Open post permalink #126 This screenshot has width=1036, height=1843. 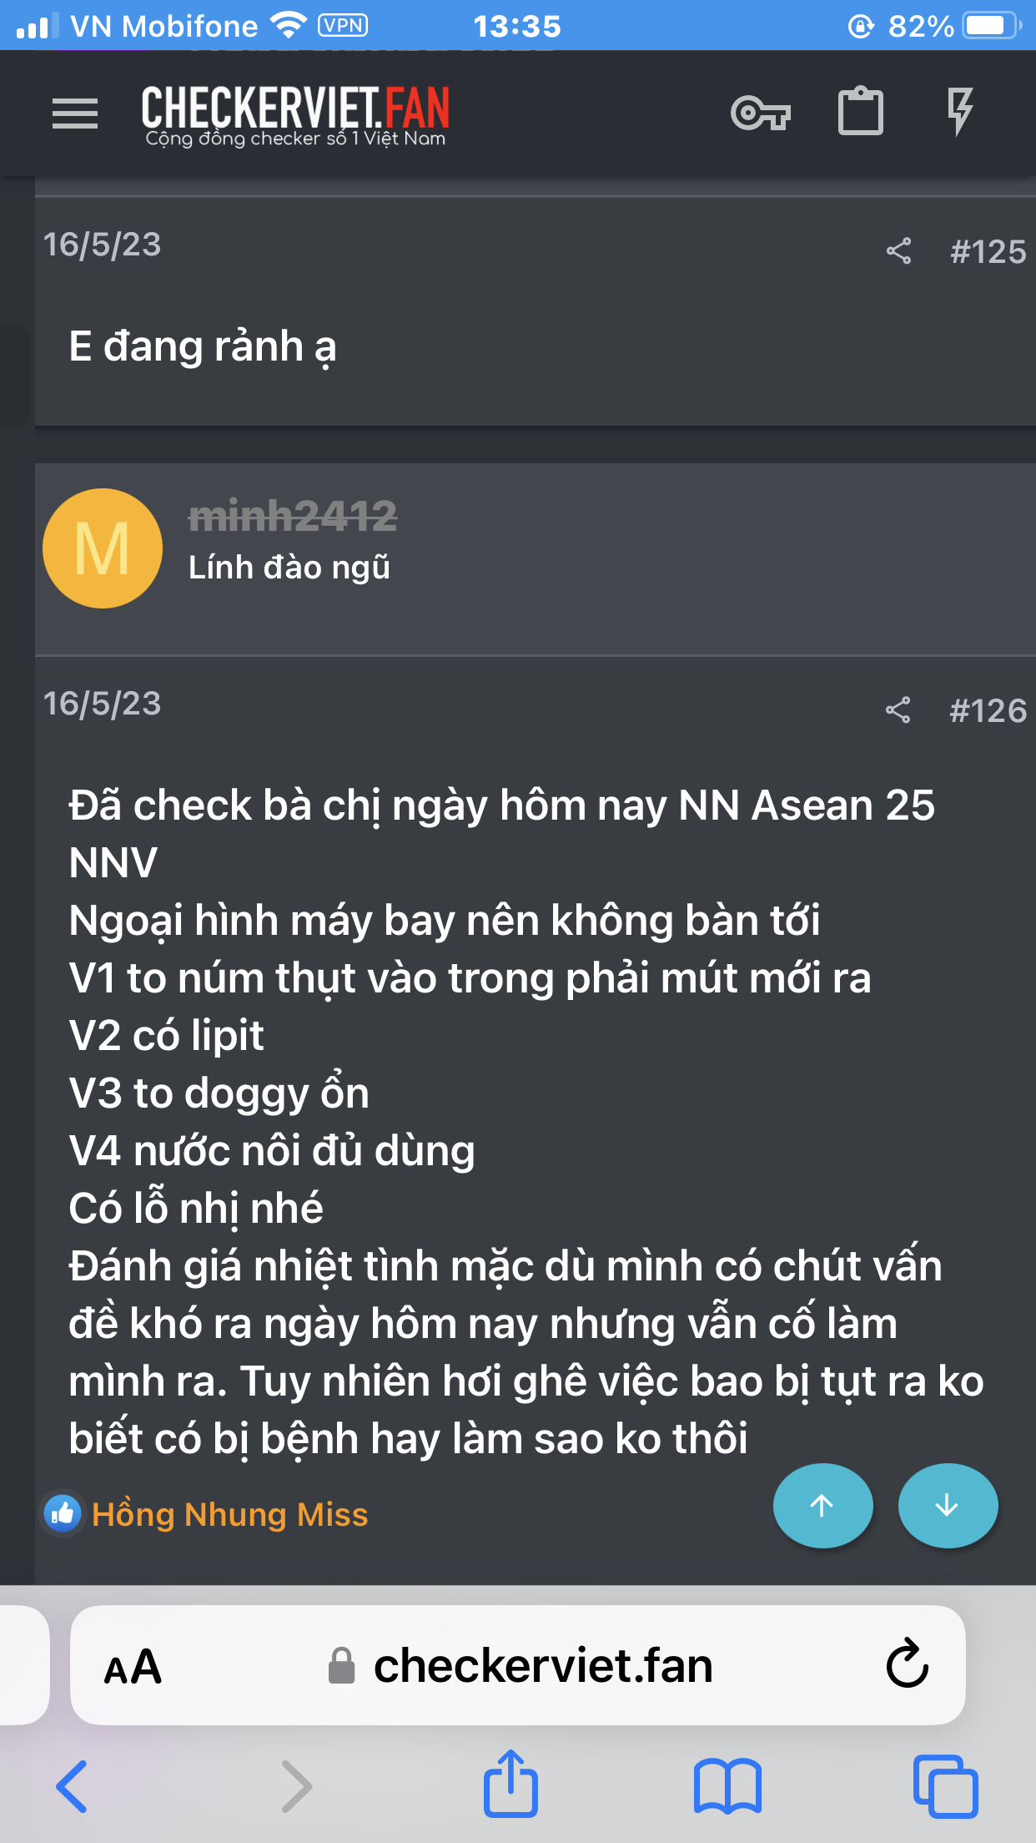(988, 710)
